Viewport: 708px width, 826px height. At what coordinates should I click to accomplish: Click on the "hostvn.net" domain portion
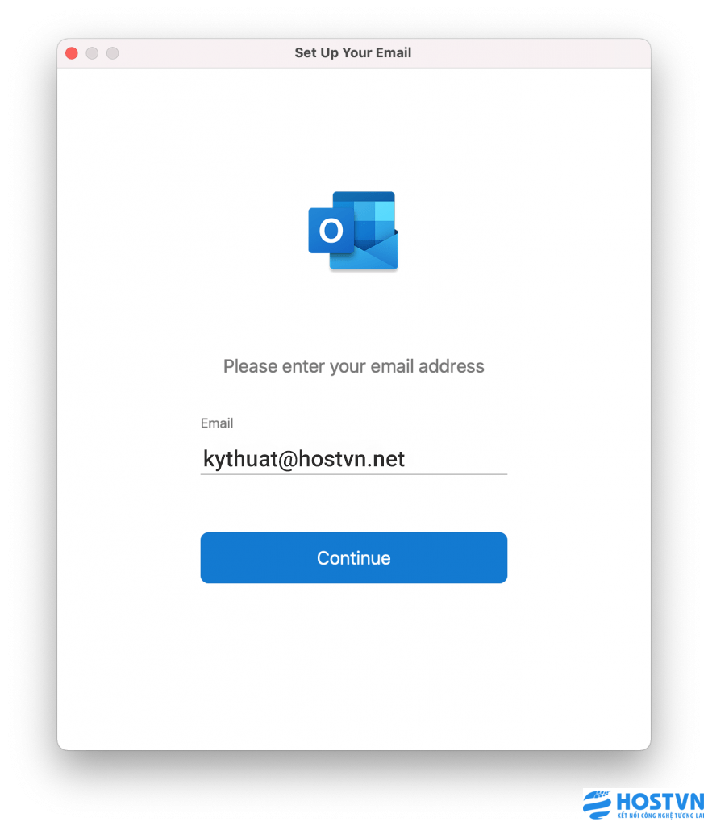(x=352, y=459)
